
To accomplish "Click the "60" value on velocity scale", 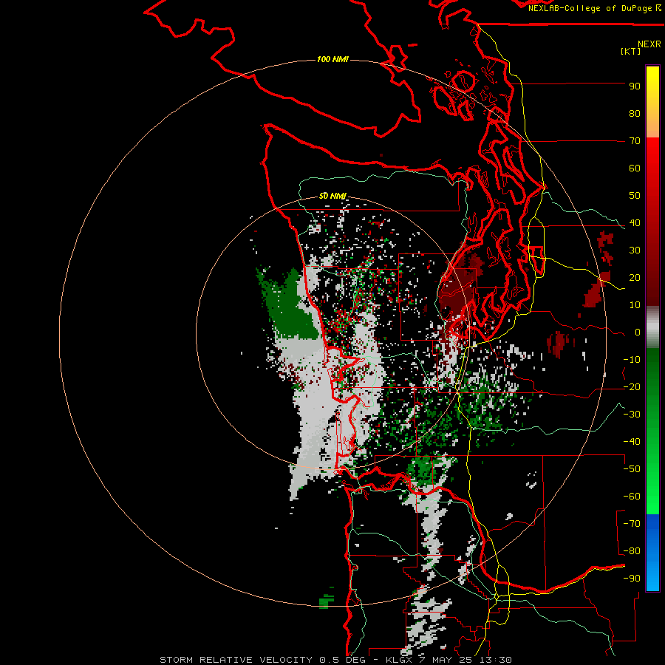I will (x=635, y=168).
